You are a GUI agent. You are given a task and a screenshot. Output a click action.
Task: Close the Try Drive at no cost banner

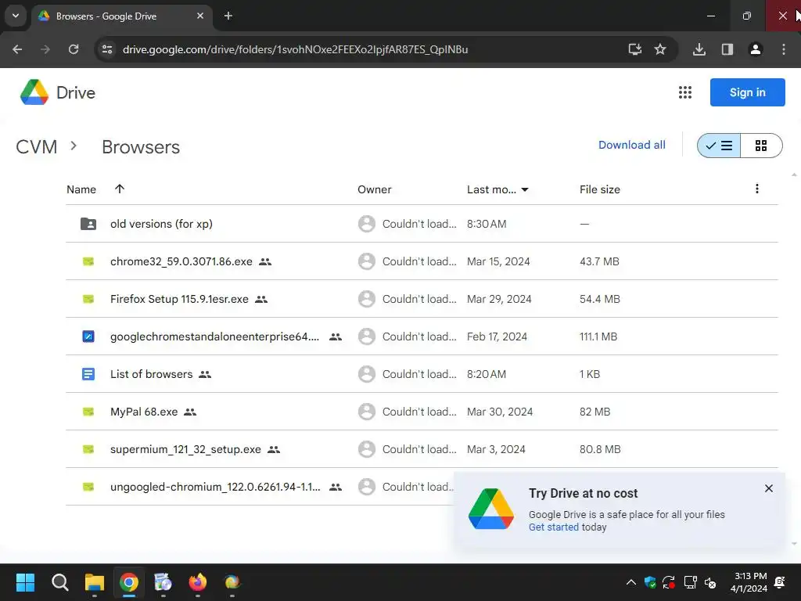click(769, 488)
